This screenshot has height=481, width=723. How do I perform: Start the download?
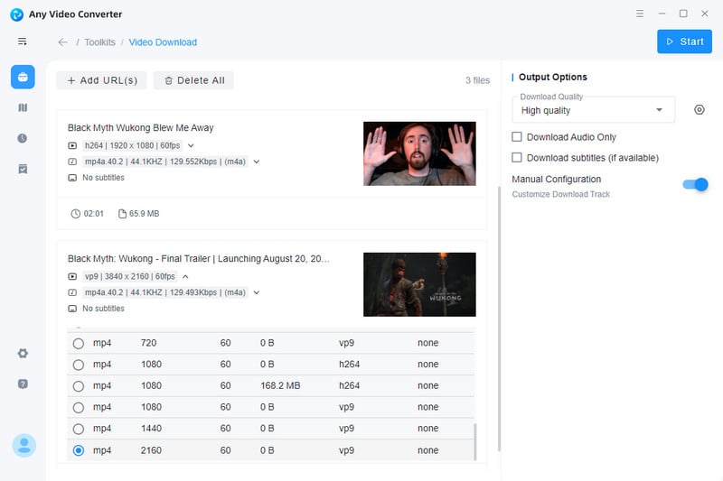pos(684,42)
